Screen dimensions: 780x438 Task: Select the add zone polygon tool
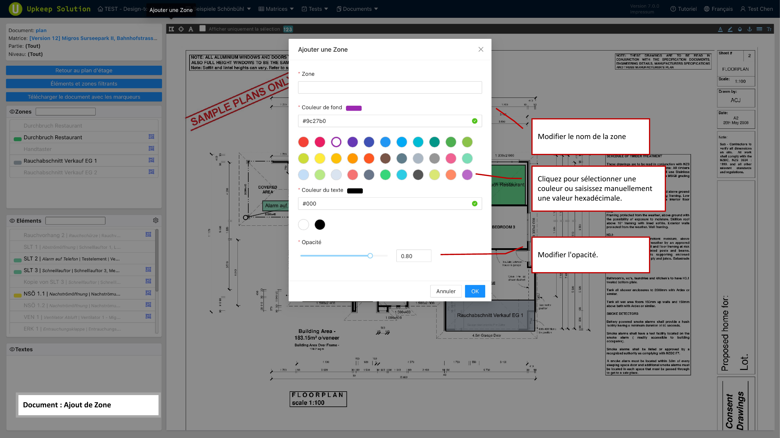point(171,29)
